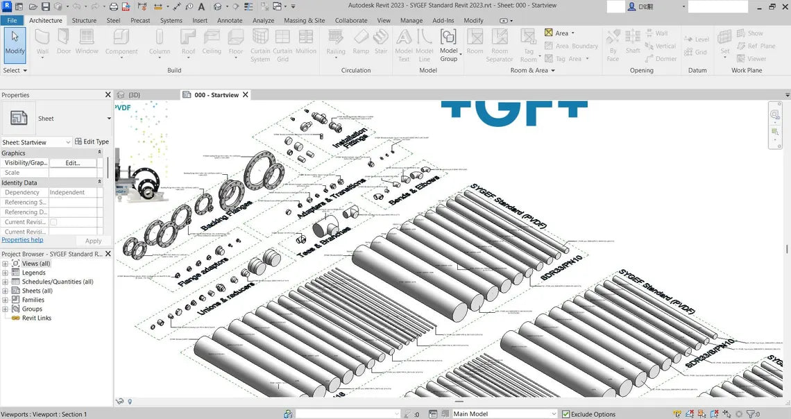Image resolution: width=791 pixels, height=419 pixels.
Task: Click the Edit... Visibility/Graphics button
Action: [73, 163]
